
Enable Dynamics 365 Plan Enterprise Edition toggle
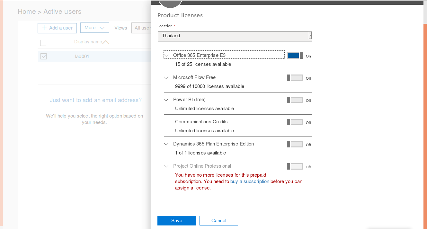(295, 144)
